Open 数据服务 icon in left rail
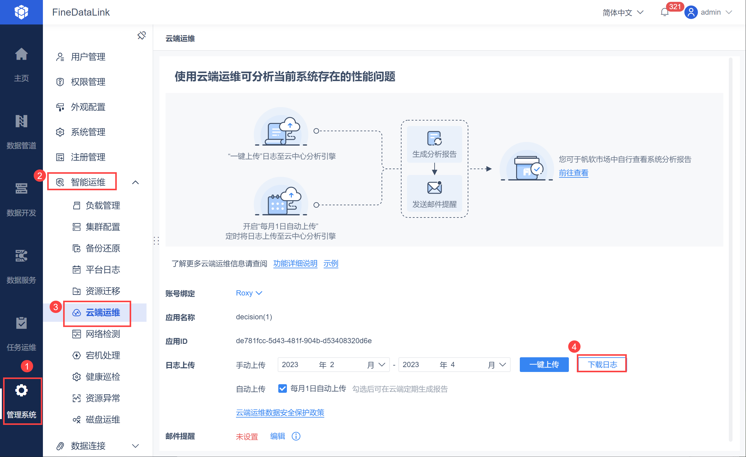 click(x=21, y=256)
